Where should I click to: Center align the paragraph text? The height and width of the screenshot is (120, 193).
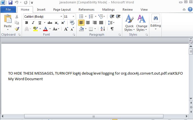point(88,23)
